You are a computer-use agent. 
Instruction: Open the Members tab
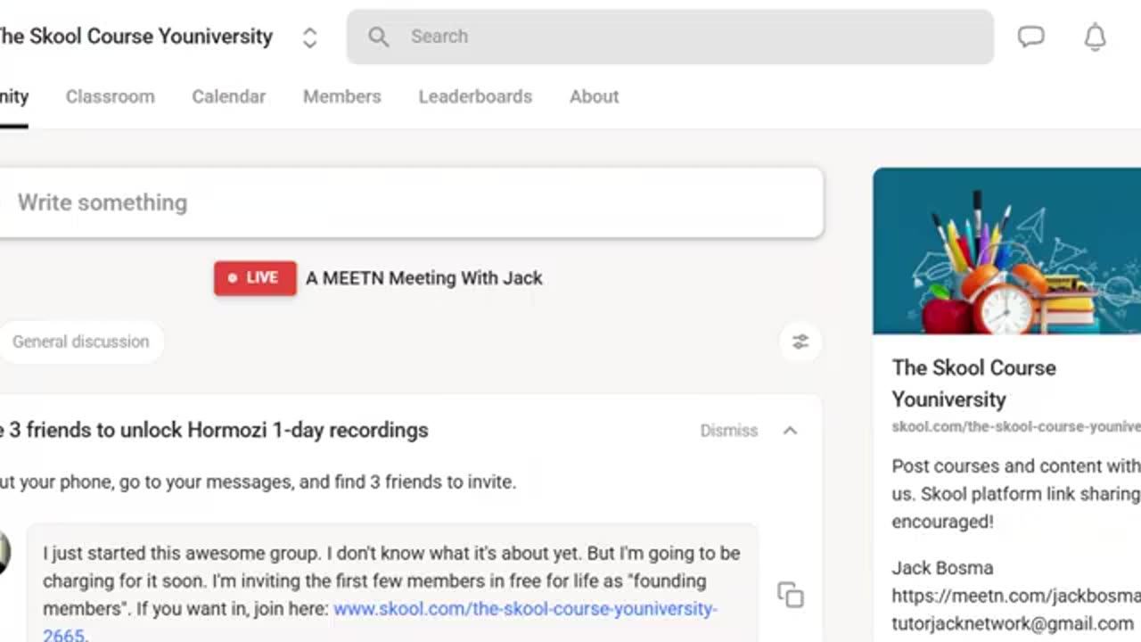click(x=342, y=96)
